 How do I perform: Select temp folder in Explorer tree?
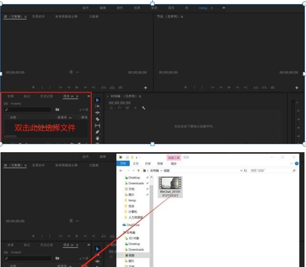[132, 200]
